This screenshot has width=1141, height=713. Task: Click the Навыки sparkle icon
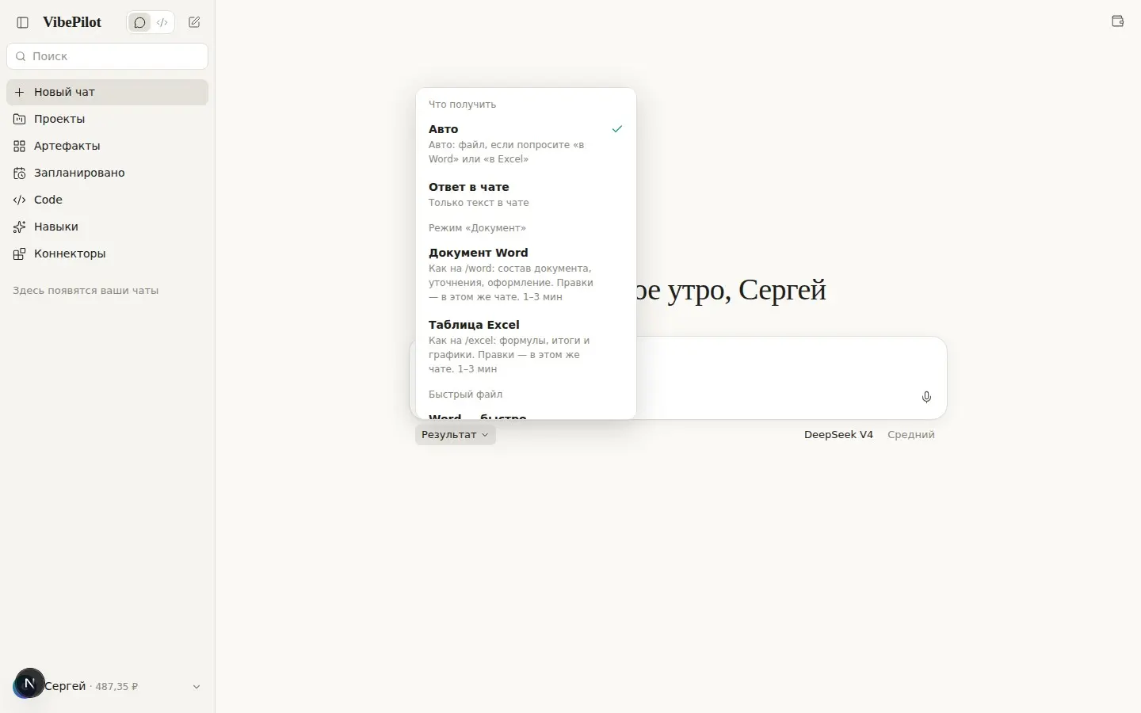[20, 227]
